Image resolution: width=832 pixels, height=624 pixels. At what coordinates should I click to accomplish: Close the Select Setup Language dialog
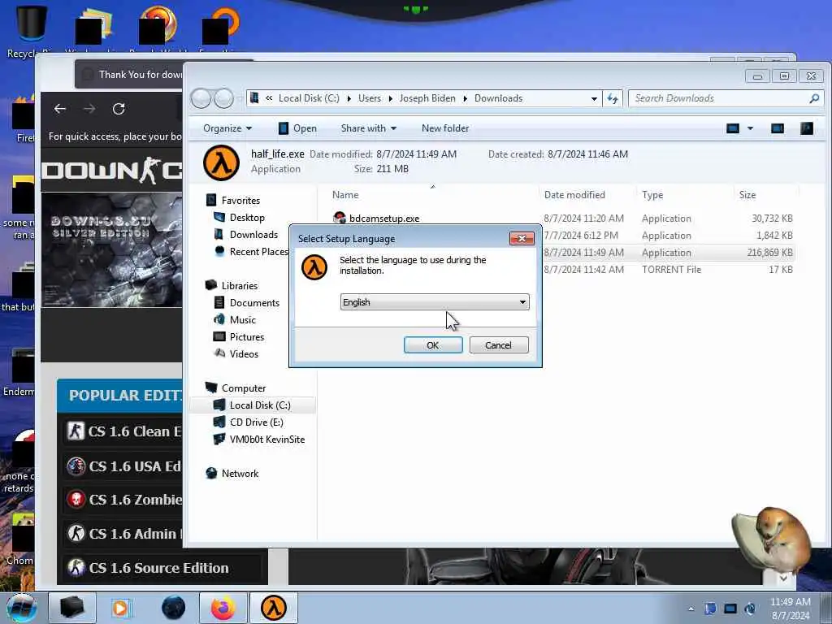coord(521,238)
